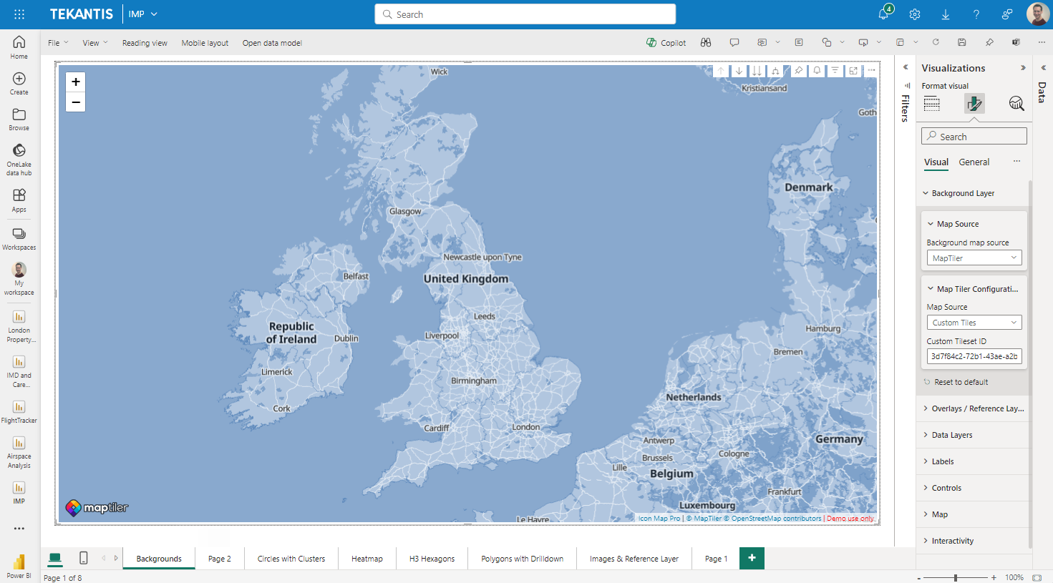Switch to the Heatmap page tab
This screenshot has width=1053, height=583.
click(367, 558)
